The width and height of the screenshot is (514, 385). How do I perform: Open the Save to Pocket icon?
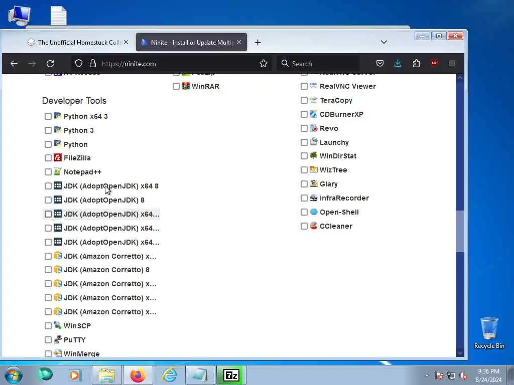click(380, 63)
